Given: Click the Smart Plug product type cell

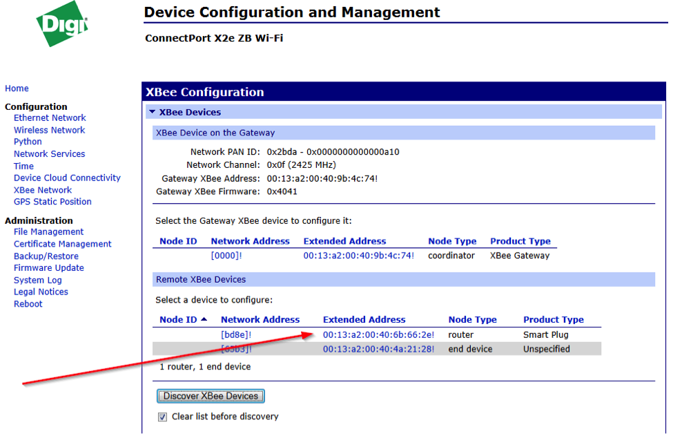Looking at the screenshot, I should (x=545, y=334).
